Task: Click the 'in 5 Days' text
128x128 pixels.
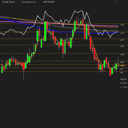Action: pyautogui.click(x=124, y=87)
